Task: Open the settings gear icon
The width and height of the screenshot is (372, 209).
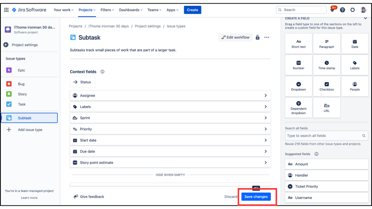Action: point(352,10)
